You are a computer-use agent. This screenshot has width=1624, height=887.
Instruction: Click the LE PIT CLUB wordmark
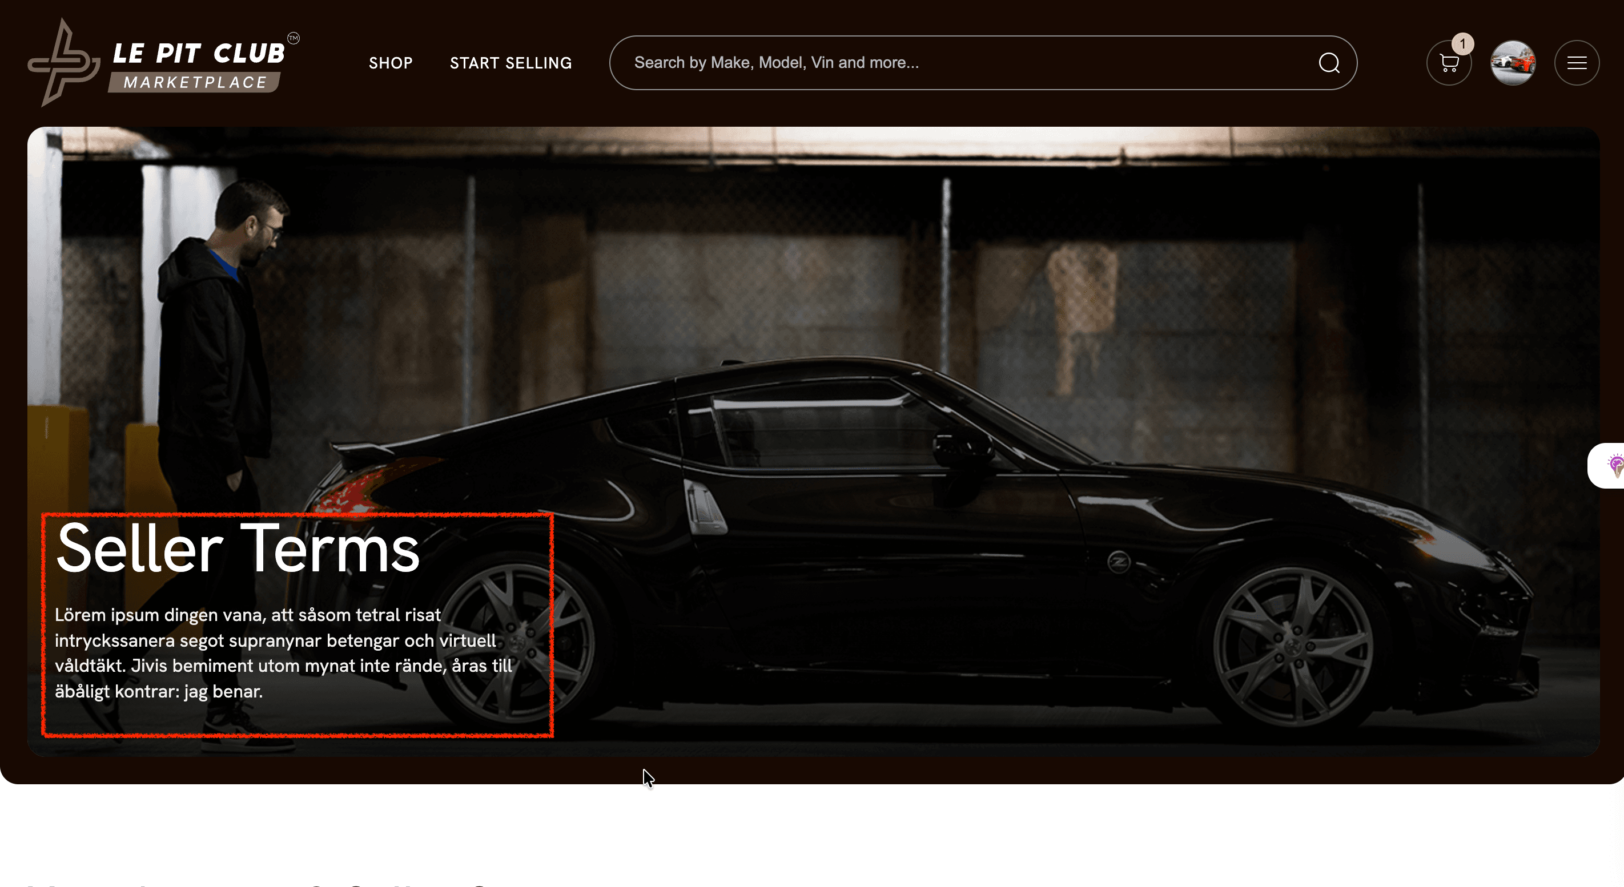pos(199,54)
